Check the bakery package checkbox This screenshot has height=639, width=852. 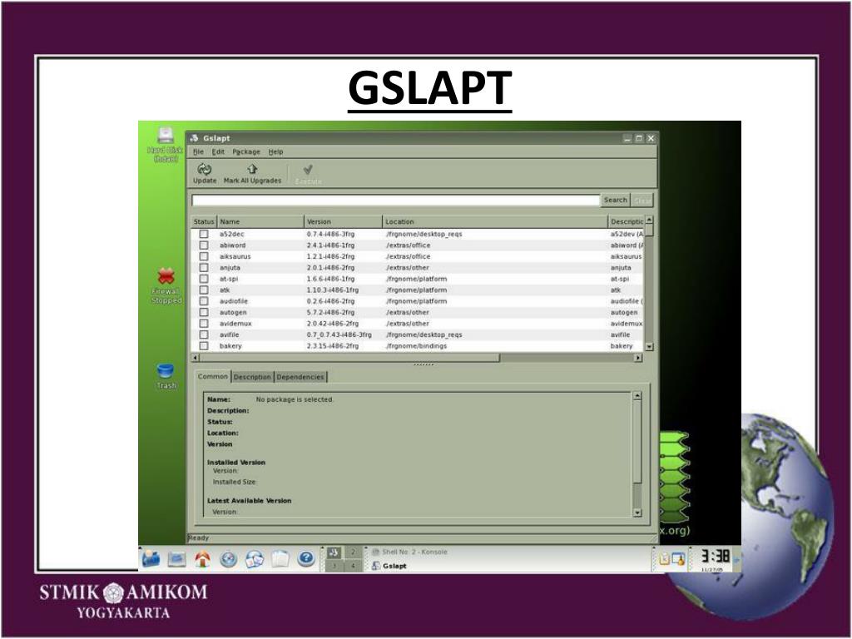pos(204,345)
